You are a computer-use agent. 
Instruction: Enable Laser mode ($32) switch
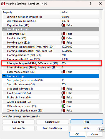coord(63,72)
